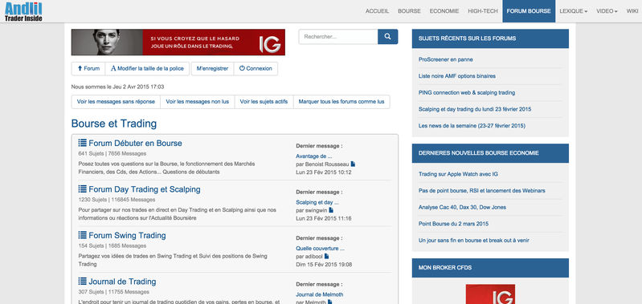
Task: Open the ECONOMIE menu item
Action: coord(444,11)
